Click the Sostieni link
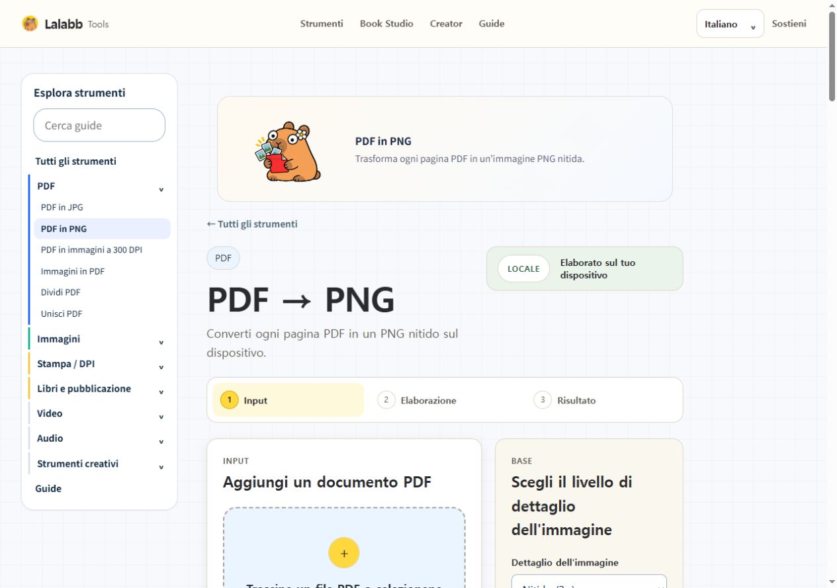The height and width of the screenshot is (588, 837). pos(789,24)
